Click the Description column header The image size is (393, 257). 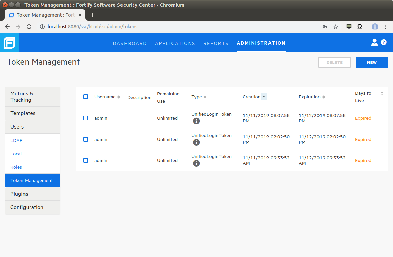(139, 97)
